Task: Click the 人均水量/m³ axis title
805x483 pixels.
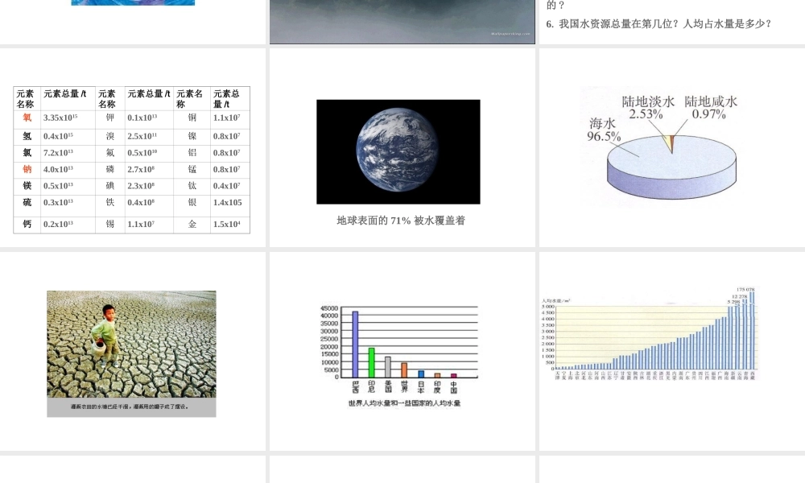Action: click(x=556, y=301)
